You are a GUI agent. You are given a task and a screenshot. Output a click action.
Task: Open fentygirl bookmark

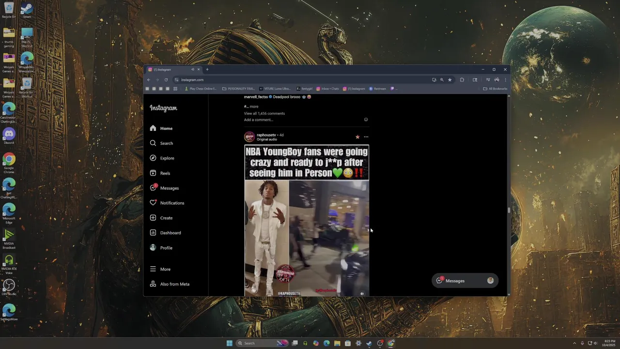click(305, 89)
